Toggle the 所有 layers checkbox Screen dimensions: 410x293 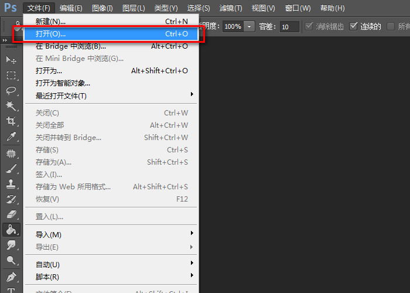pos(391,26)
